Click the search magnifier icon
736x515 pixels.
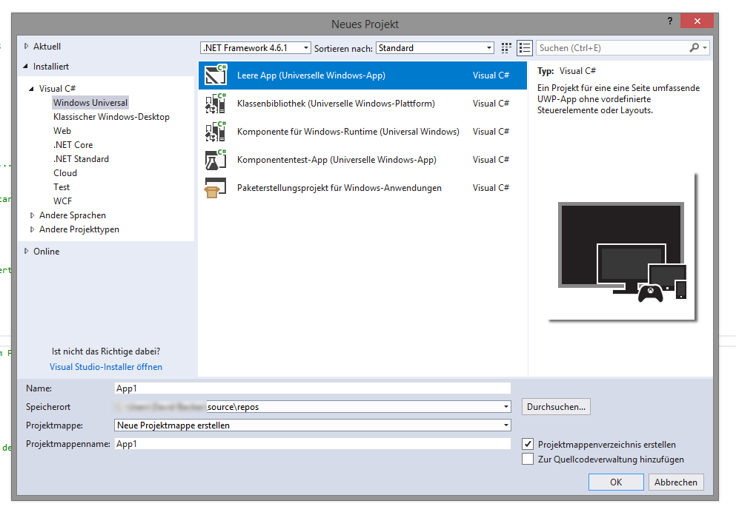click(x=694, y=48)
